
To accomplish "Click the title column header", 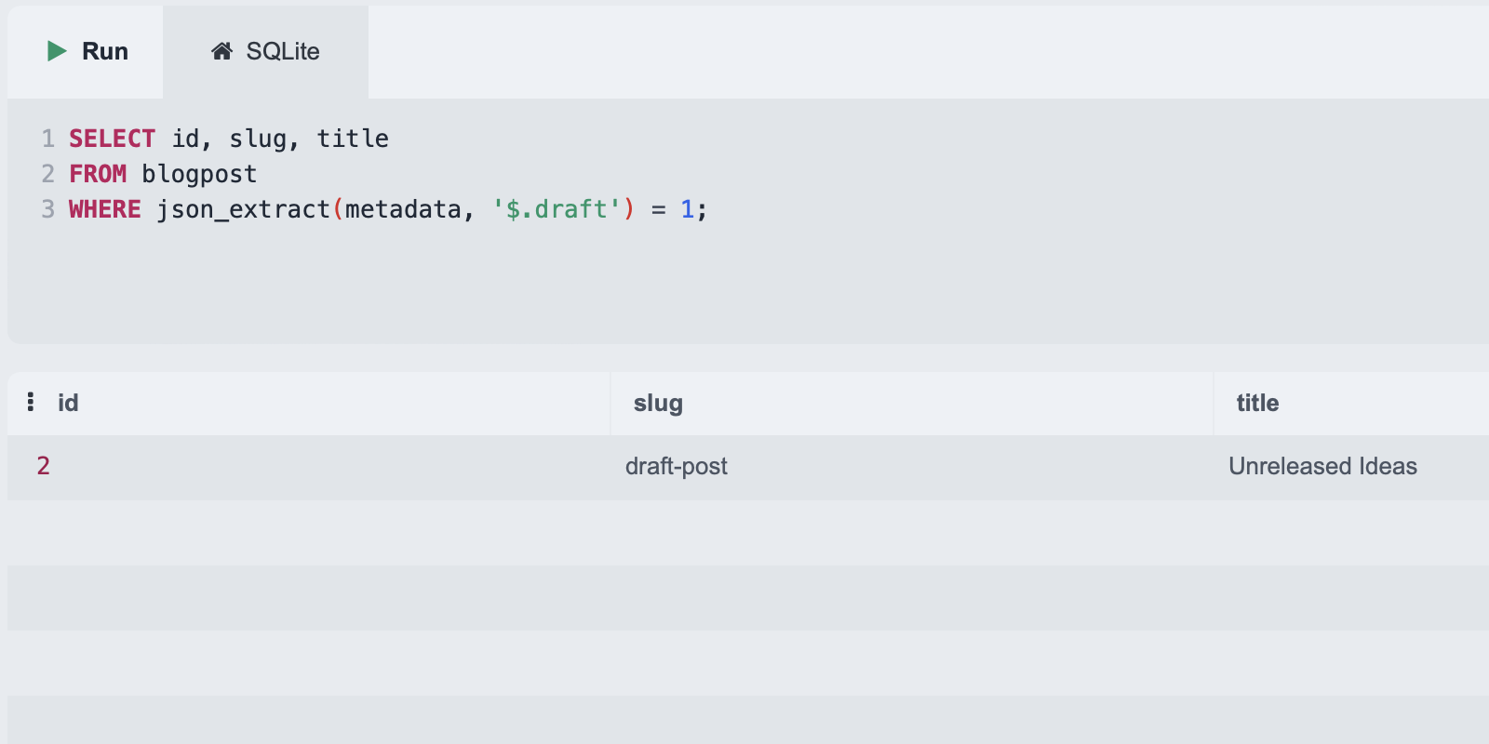I will pos(1257,403).
